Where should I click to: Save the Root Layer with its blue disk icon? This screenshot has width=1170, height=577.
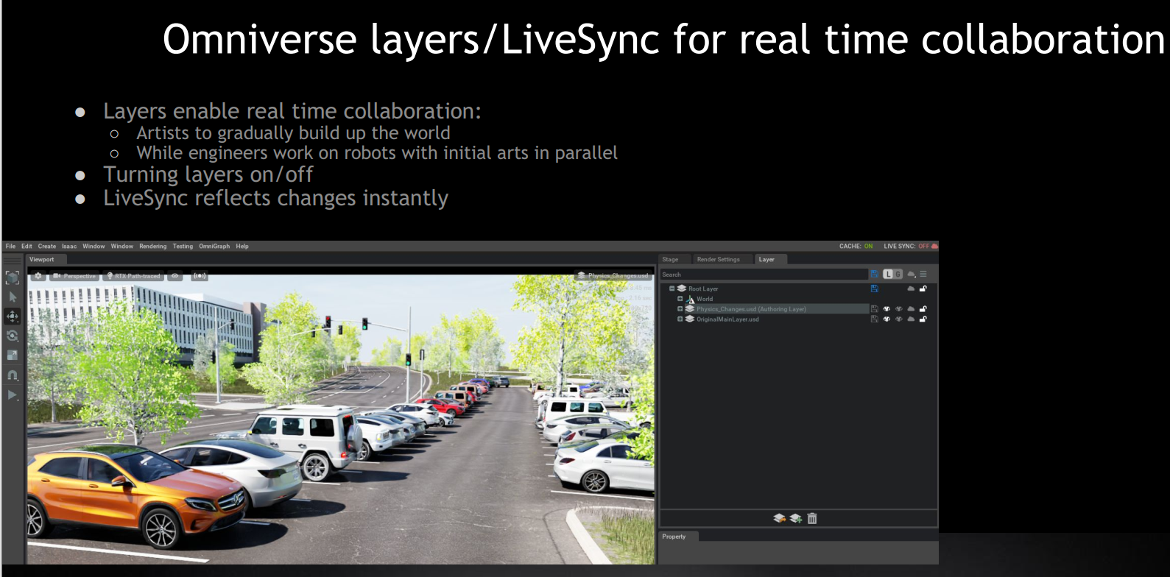point(875,288)
